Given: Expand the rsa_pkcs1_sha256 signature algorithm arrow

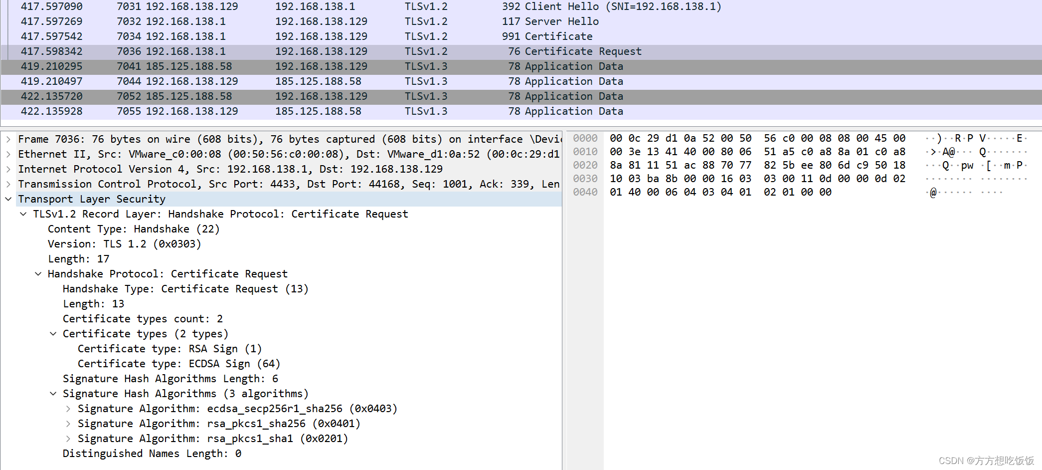Looking at the screenshot, I should (x=68, y=424).
